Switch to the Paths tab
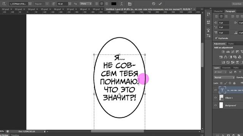Image resolution: width=243 pixels, height=136 pixels. 236,68
